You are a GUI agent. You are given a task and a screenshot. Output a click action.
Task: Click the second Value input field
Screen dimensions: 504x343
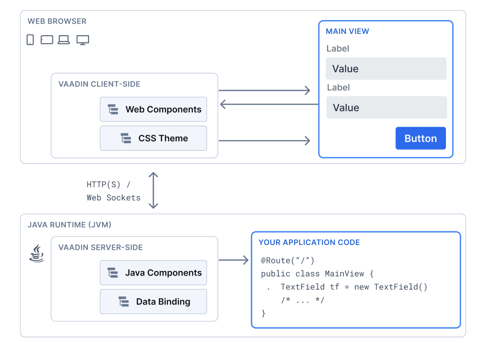click(x=386, y=107)
